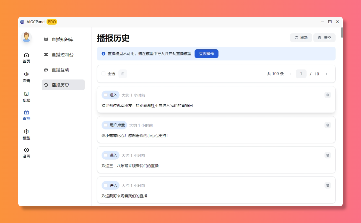This screenshot has width=361, height=223.
Task: Click the previous page left chevron
Action: 290,74
